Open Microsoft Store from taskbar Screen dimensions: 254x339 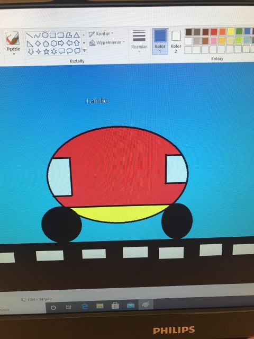[115, 306]
